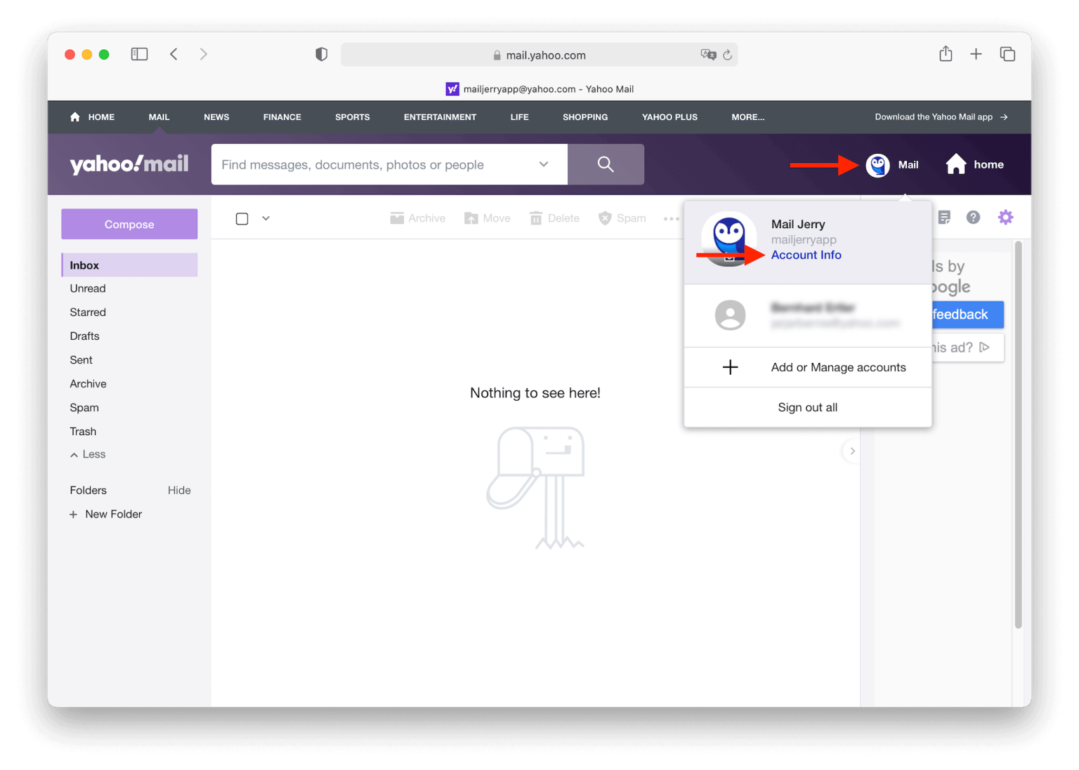Switch to the second blurred account
This screenshot has height=770, width=1079.
808,315
